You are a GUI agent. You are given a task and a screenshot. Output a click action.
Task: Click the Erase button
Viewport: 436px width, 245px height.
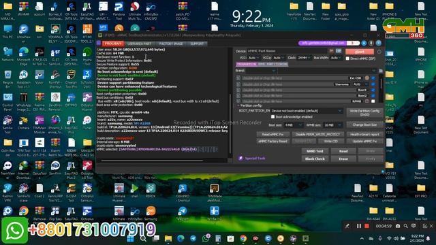pos(343,159)
